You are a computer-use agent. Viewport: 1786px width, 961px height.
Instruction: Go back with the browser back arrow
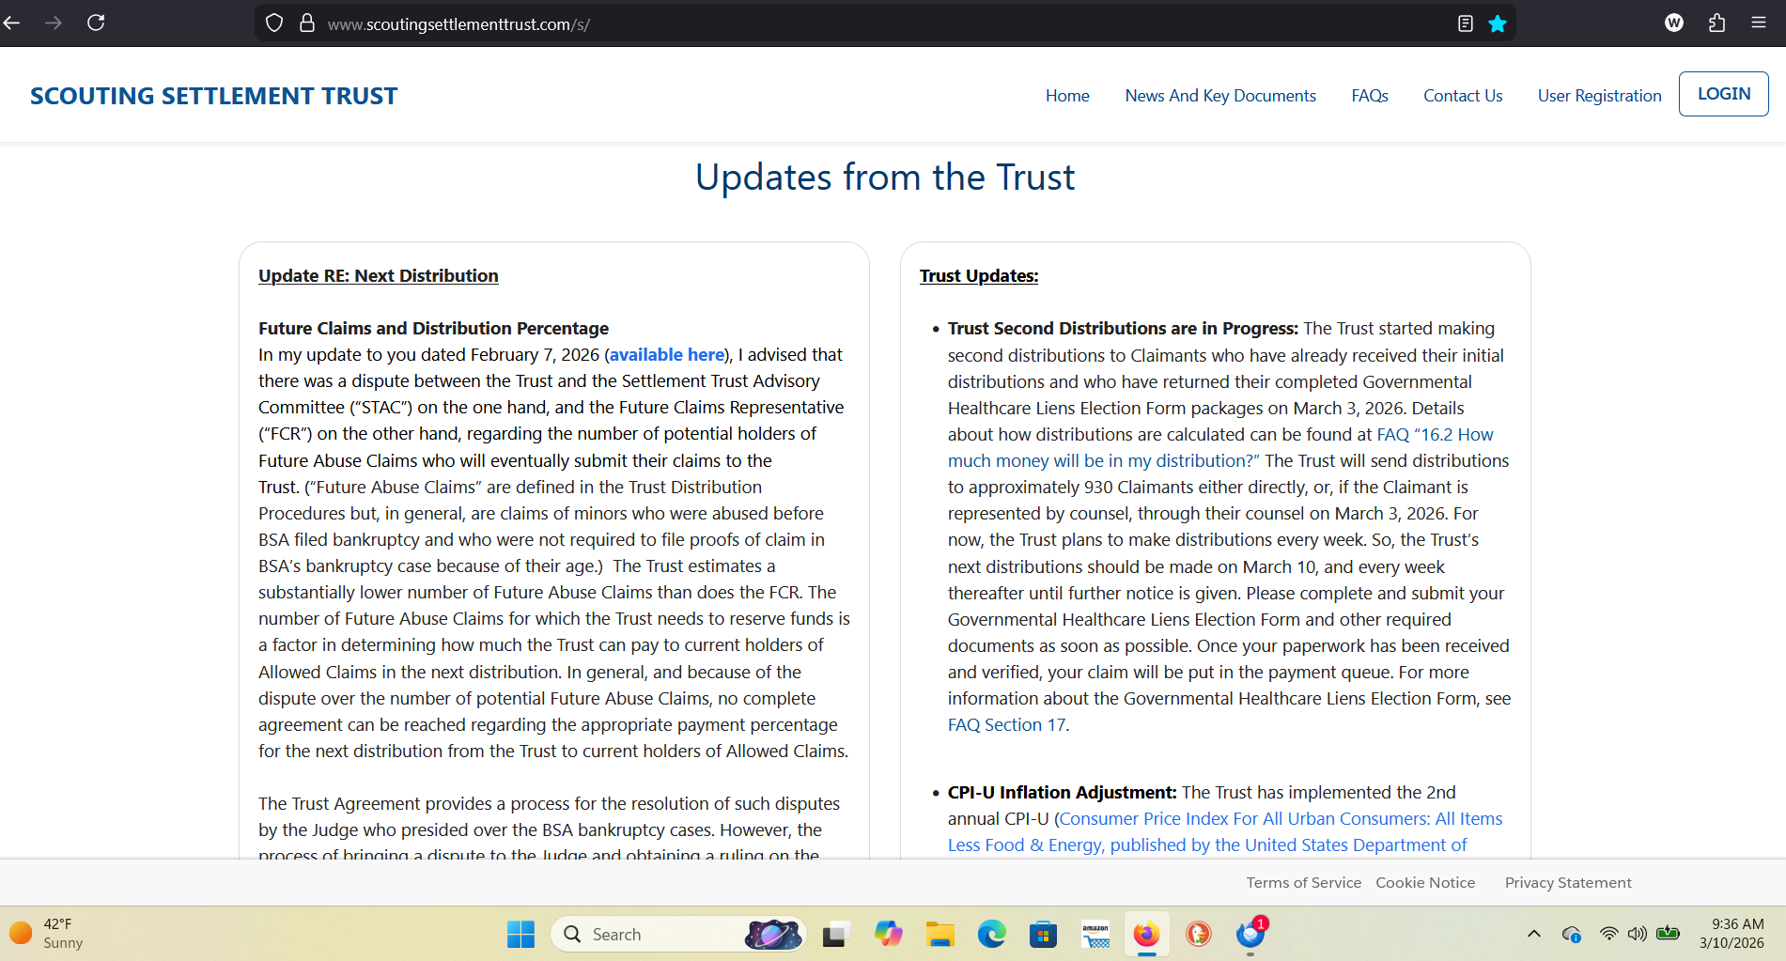coord(13,23)
